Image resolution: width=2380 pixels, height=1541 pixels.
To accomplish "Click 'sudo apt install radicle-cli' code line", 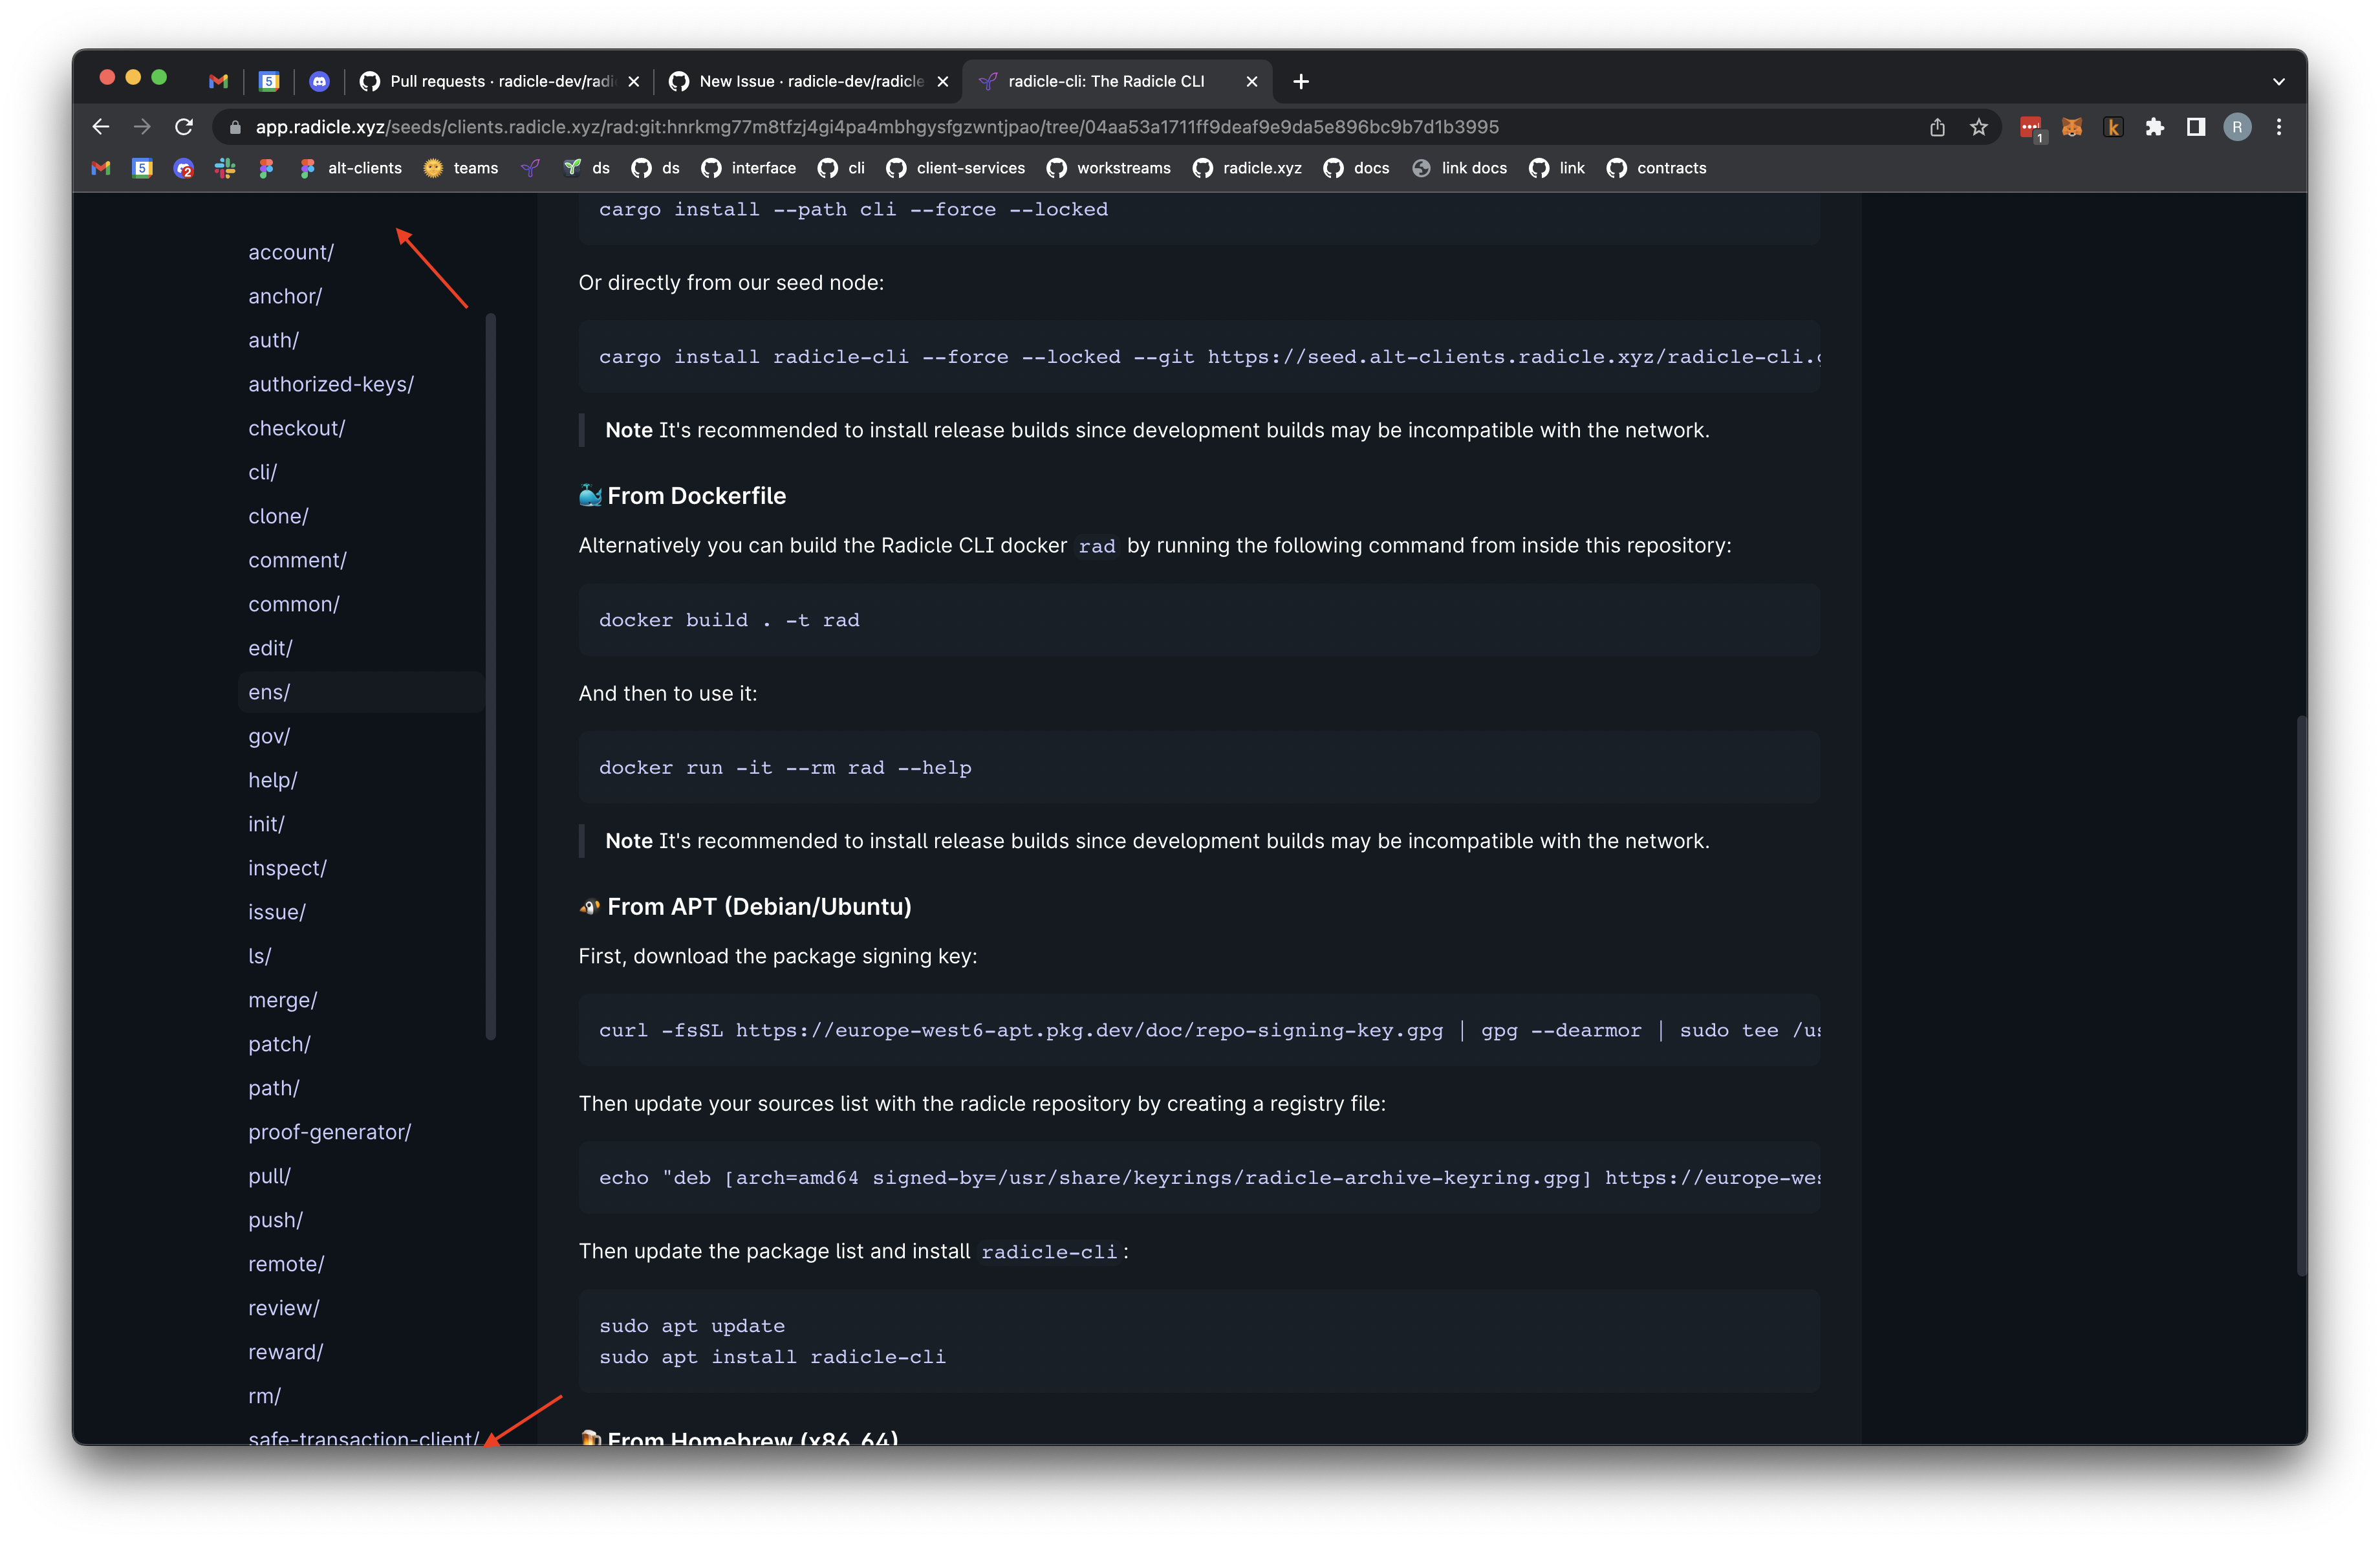I will tap(772, 1357).
